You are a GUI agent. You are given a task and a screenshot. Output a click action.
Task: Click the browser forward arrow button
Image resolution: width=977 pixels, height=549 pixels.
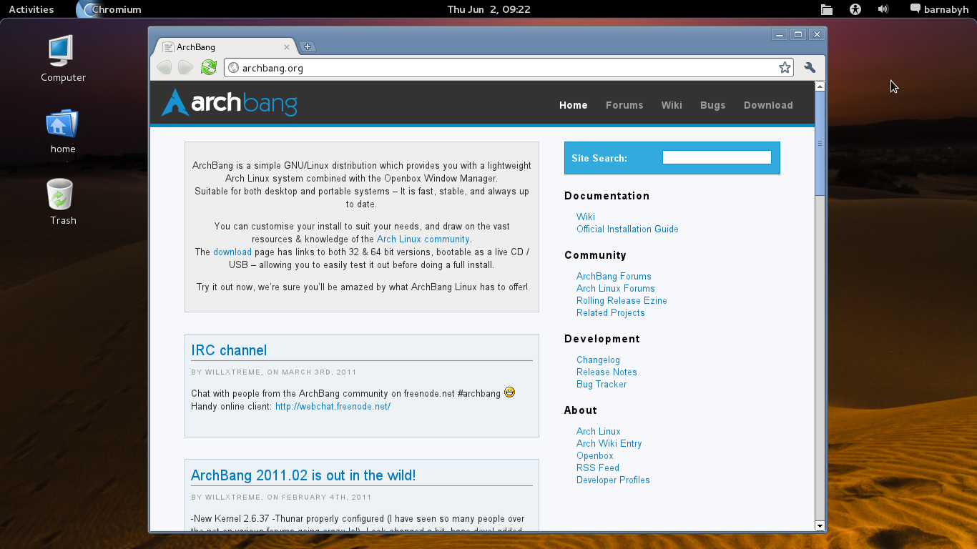(x=185, y=67)
